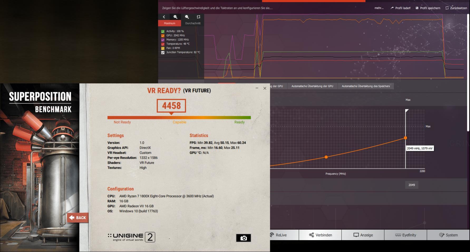Click '1332 x 1586' resolution value
The width and height of the screenshot is (470, 252).
[x=148, y=158]
